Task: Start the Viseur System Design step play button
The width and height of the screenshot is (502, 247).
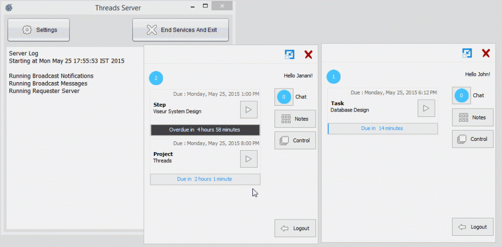Action: pos(249,110)
